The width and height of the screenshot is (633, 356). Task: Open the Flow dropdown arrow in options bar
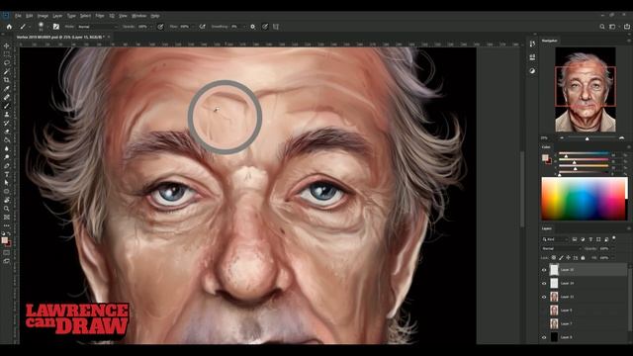tap(193, 27)
